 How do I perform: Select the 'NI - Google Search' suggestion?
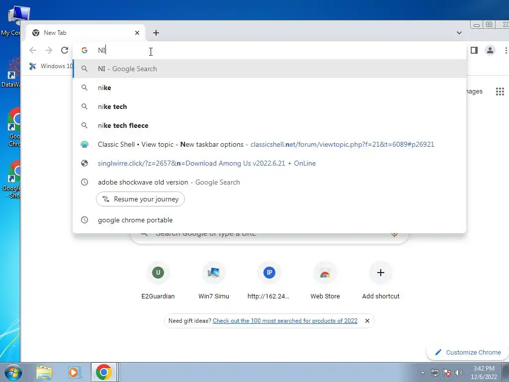click(269, 69)
